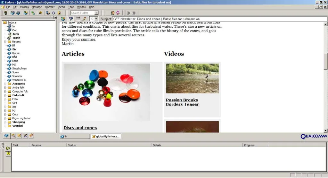Click the river fishing video thumbnail
The width and height of the screenshot is (328, 178).
(192, 78)
